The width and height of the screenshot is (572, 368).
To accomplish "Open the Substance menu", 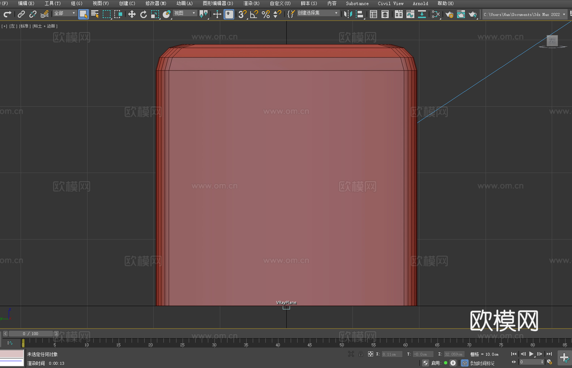I will tap(357, 3).
